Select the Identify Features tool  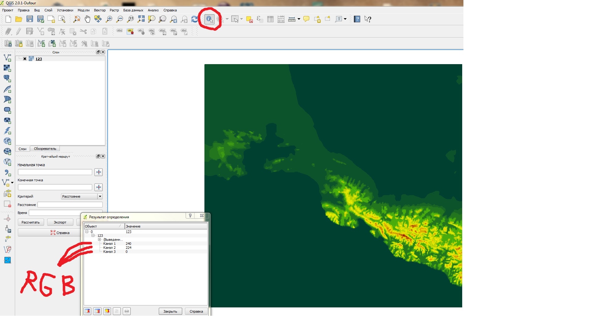pyautogui.click(x=209, y=19)
